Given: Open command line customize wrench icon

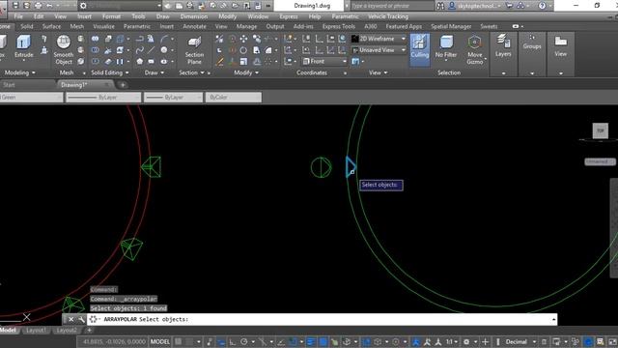Looking at the screenshot, I should [81, 319].
